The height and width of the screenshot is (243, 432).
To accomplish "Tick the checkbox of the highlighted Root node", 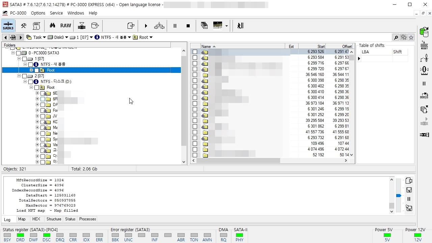I will tap(36, 70).
